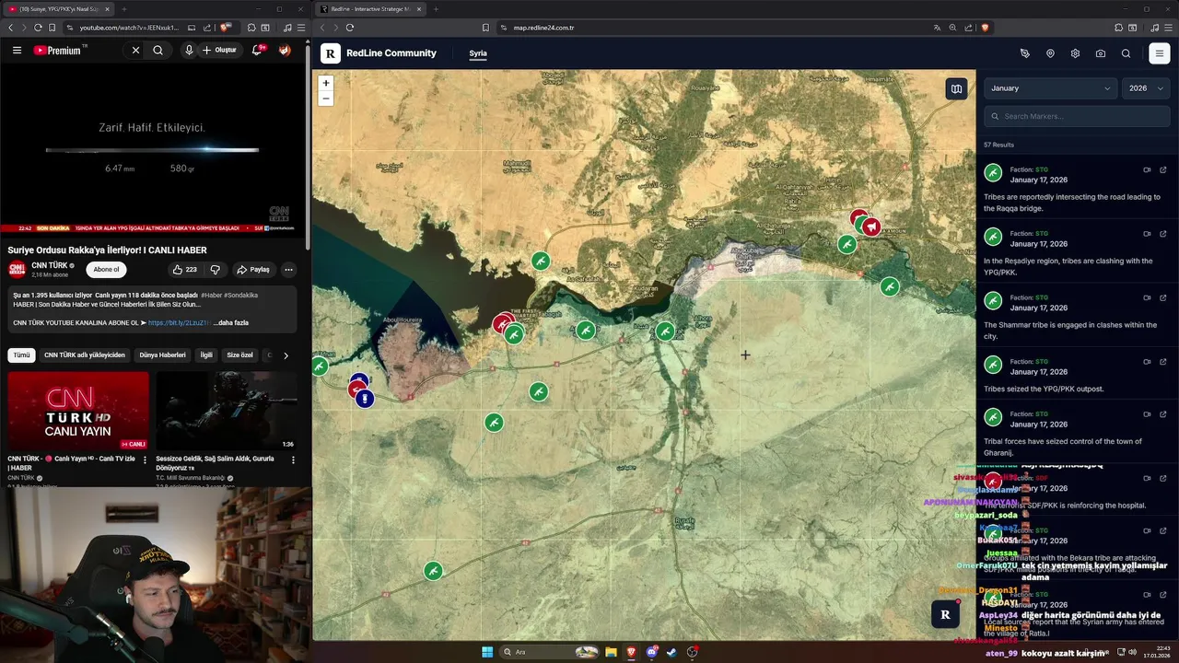Open CNN Türk Canlı Yayın thumbnail
Viewport: 1179px width, 663px height.
click(78, 411)
